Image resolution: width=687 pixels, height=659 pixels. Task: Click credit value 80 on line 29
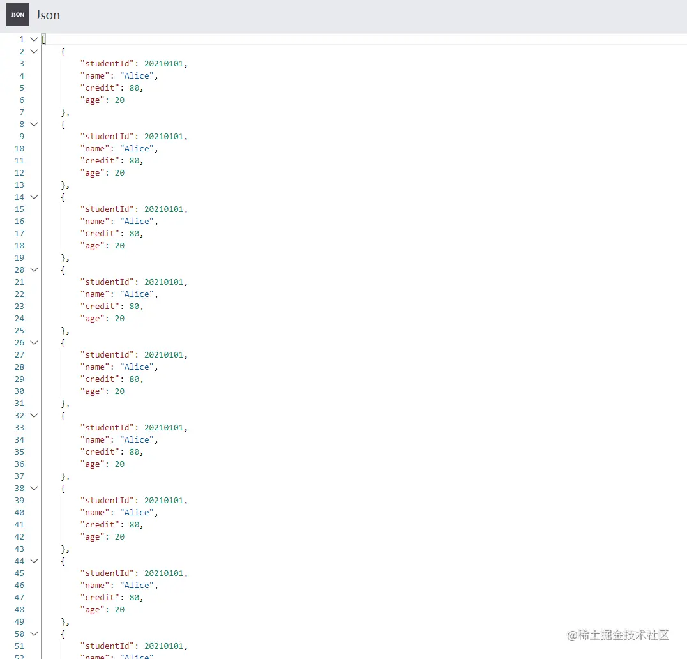point(134,379)
